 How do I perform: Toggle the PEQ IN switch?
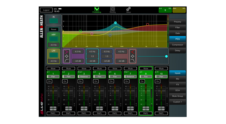[54, 21]
